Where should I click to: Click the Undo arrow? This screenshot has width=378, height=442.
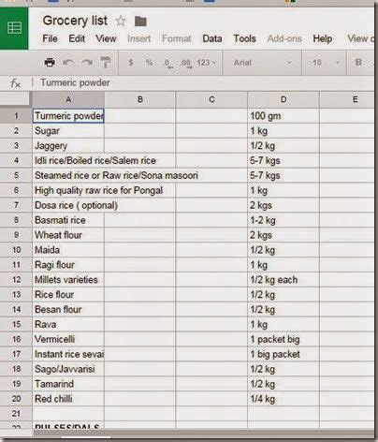pyautogui.click(x=68, y=63)
